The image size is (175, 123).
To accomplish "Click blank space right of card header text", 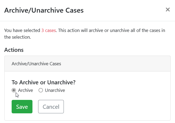I will [x=116, y=64].
